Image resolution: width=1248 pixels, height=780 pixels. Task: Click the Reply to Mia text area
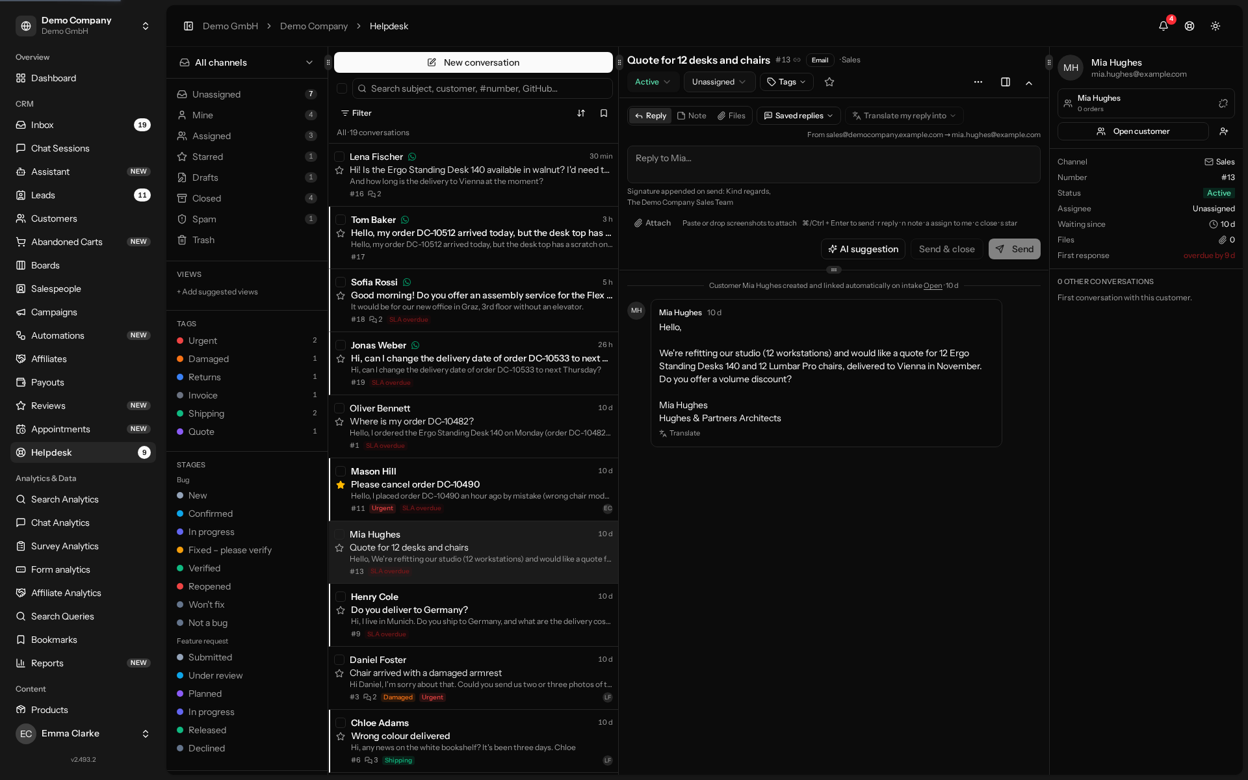tap(833, 164)
